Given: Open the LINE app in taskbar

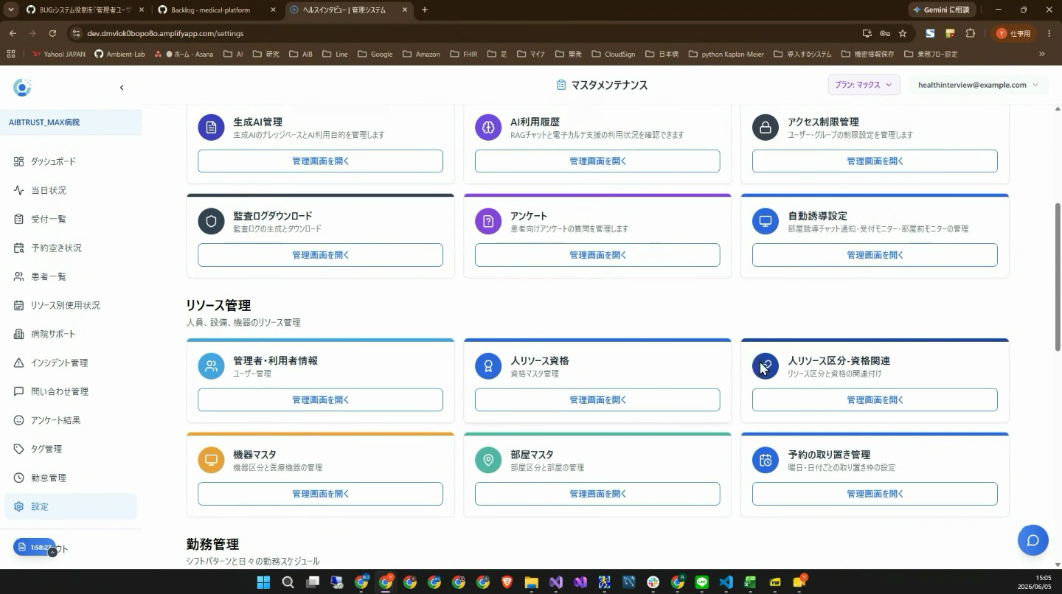Looking at the screenshot, I should point(701,582).
